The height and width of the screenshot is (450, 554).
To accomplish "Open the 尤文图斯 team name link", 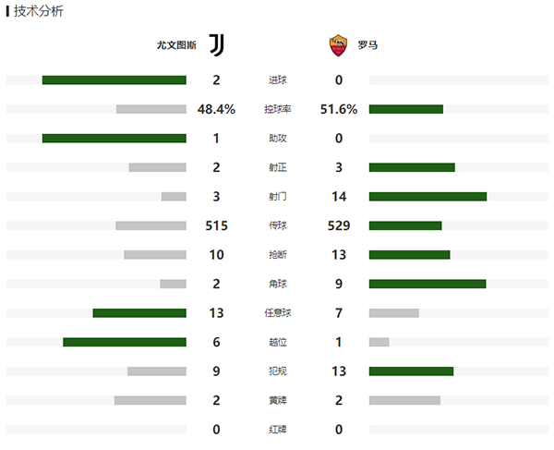I will 176,44.
